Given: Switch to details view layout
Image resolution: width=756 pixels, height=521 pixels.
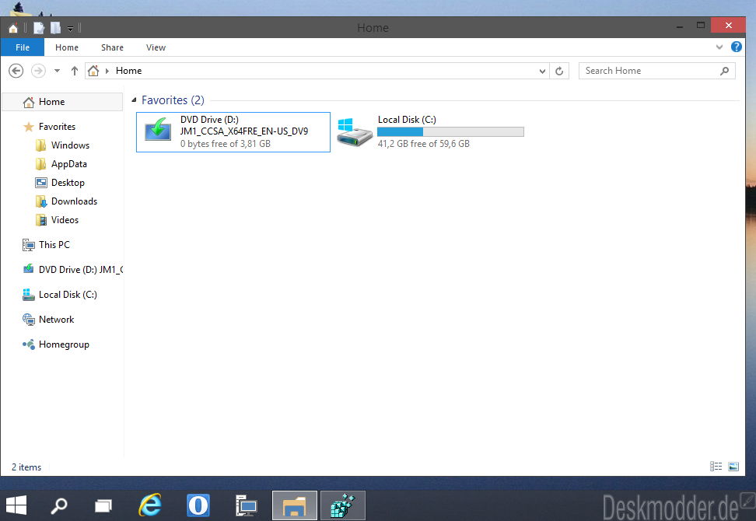Looking at the screenshot, I should [716, 467].
